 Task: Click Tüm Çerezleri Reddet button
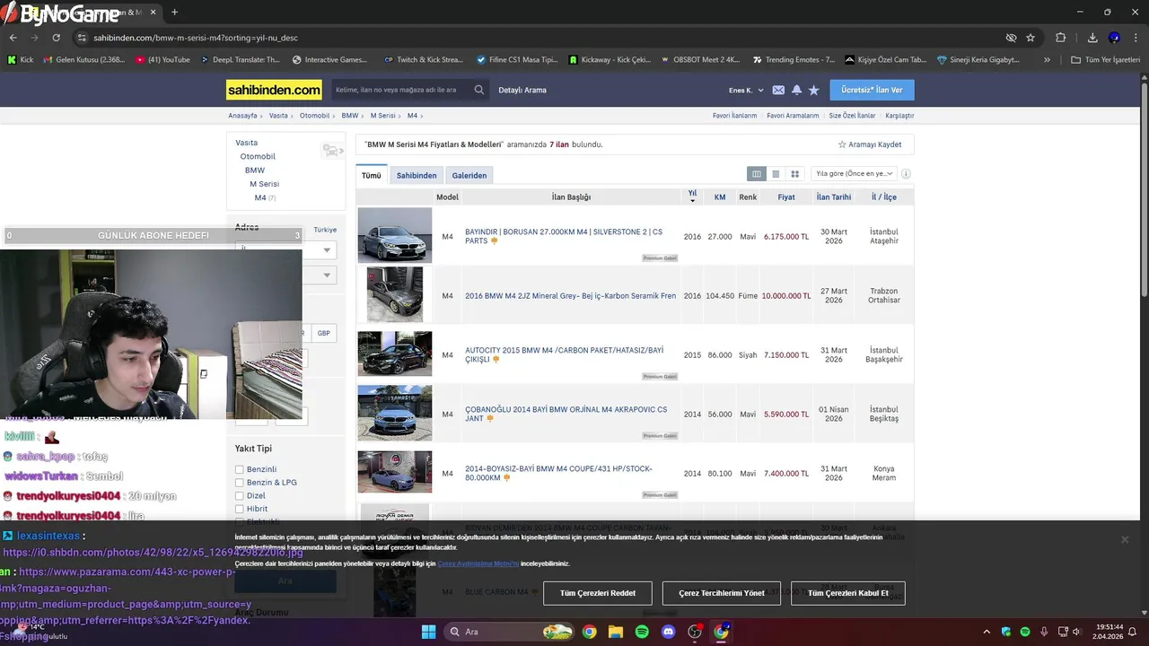(598, 593)
